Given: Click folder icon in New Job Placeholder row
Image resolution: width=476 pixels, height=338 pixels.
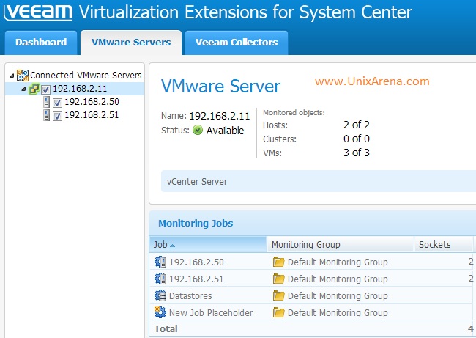Looking at the screenshot, I should (278, 312).
